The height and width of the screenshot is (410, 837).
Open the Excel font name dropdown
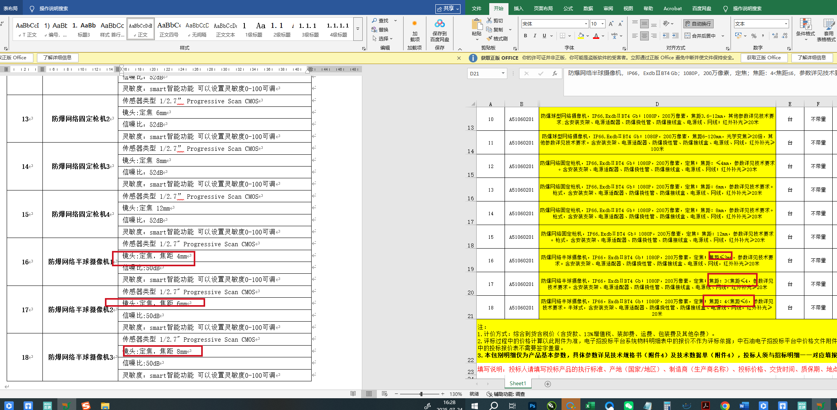586,24
